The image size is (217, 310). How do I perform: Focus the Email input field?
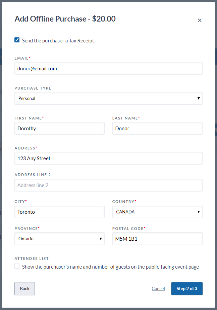point(108,68)
